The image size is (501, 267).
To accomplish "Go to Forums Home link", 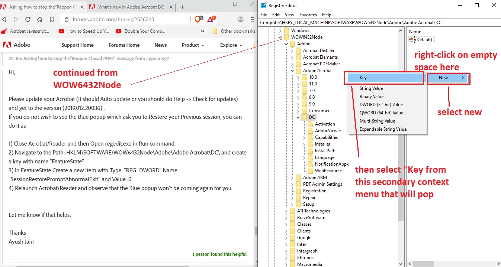I will (x=124, y=45).
